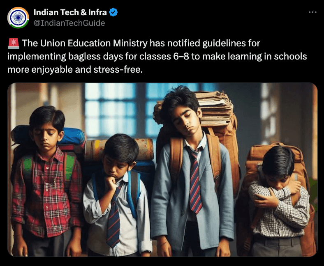Click the blue rolled bundle on left backpack
The width and height of the screenshot is (324, 266).
tap(70, 136)
